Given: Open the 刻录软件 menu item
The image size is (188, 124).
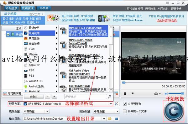Looking at the screenshot, I should (163, 9).
